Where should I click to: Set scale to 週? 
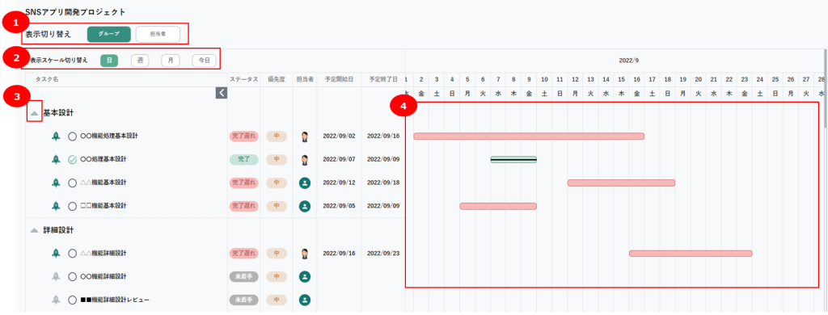tap(140, 61)
